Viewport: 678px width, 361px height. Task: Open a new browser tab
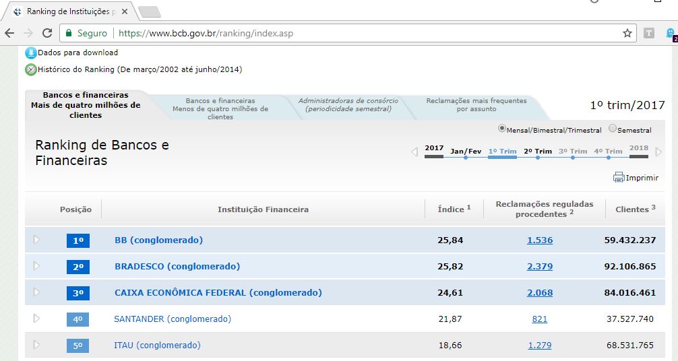[x=150, y=12]
